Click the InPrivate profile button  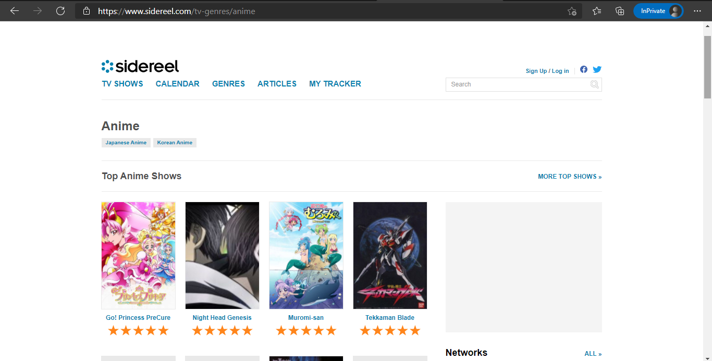(x=658, y=11)
